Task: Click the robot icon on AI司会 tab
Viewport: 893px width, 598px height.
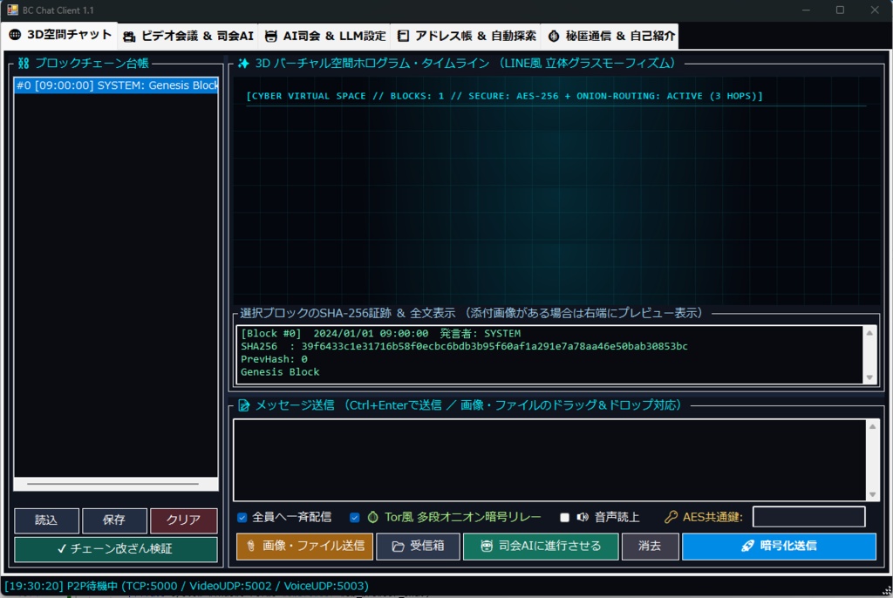Action: 271,37
